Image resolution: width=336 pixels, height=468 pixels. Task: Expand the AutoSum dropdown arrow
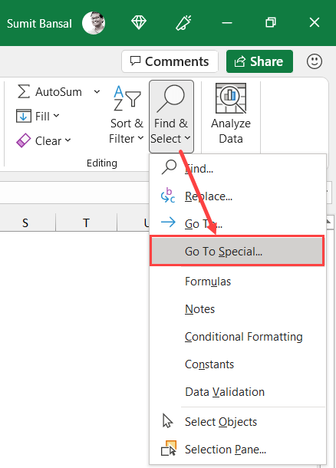(x=97, y=91)
